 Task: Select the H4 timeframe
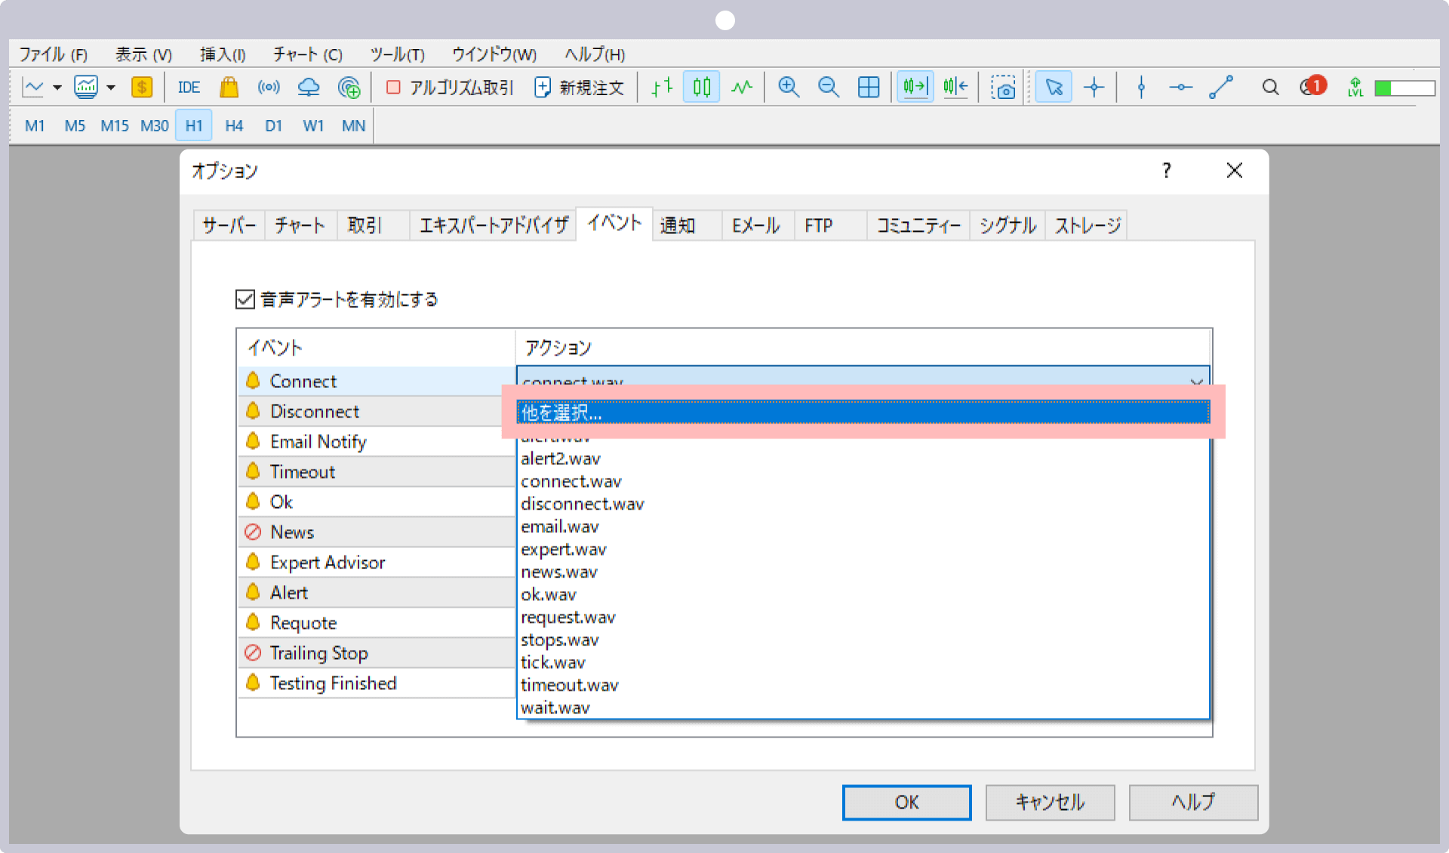tap(234, 126)
